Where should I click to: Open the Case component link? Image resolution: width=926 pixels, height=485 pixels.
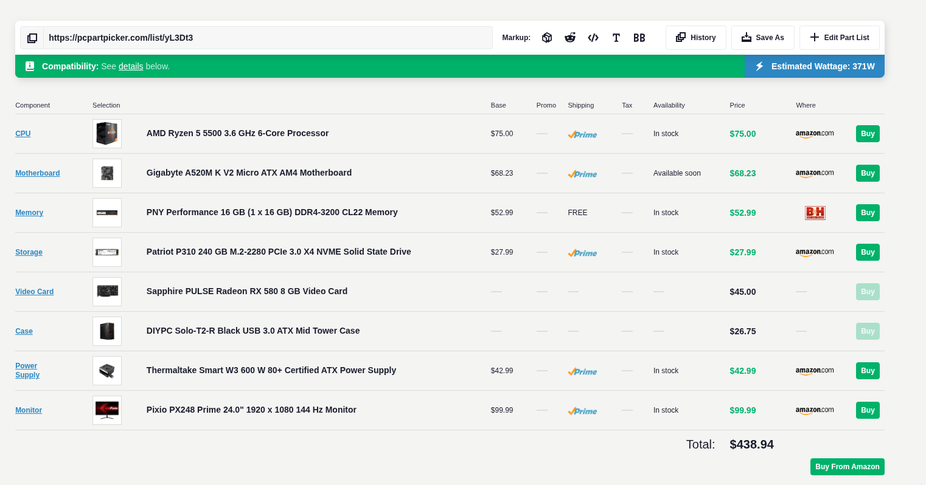24,331
